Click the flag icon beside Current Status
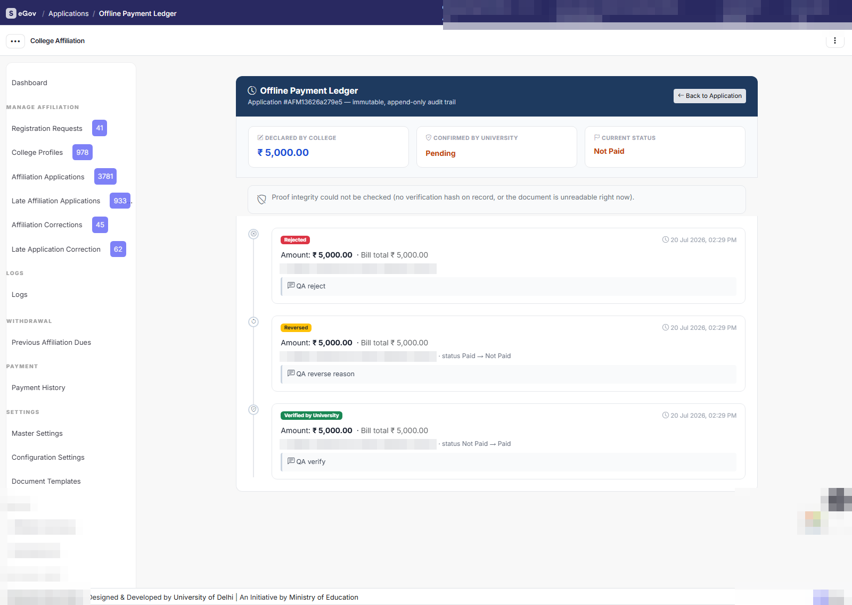This screenshot has height=605, width=852. point(597,138)
